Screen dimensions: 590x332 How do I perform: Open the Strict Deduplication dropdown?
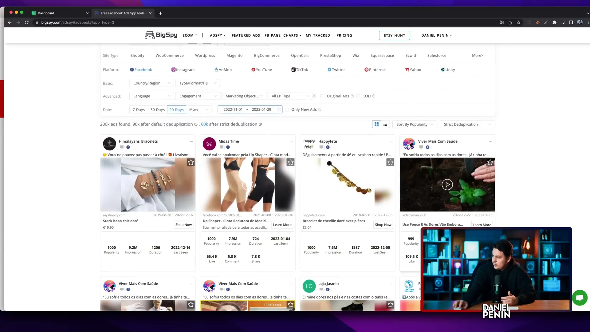[467, 124]
